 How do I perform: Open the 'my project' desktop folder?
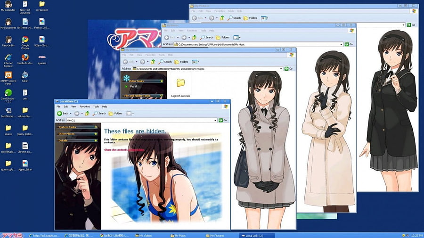42,6
